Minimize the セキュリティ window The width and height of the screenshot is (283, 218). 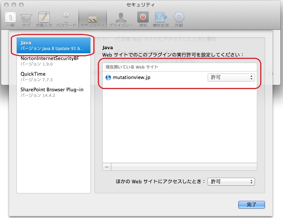pyautogui.click(x=14, y=5)
